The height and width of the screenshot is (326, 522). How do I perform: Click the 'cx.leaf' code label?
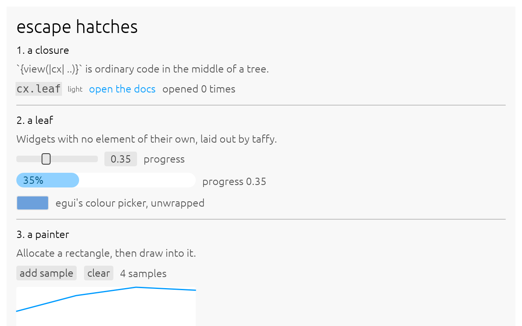pyautogui.click(x=39, y=89)
